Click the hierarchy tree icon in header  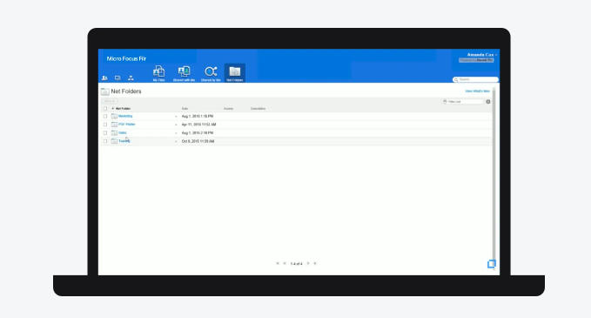tap(131, 78)
